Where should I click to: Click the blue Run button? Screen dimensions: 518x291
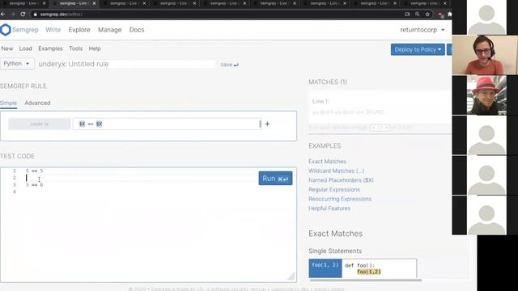point(275,178)
